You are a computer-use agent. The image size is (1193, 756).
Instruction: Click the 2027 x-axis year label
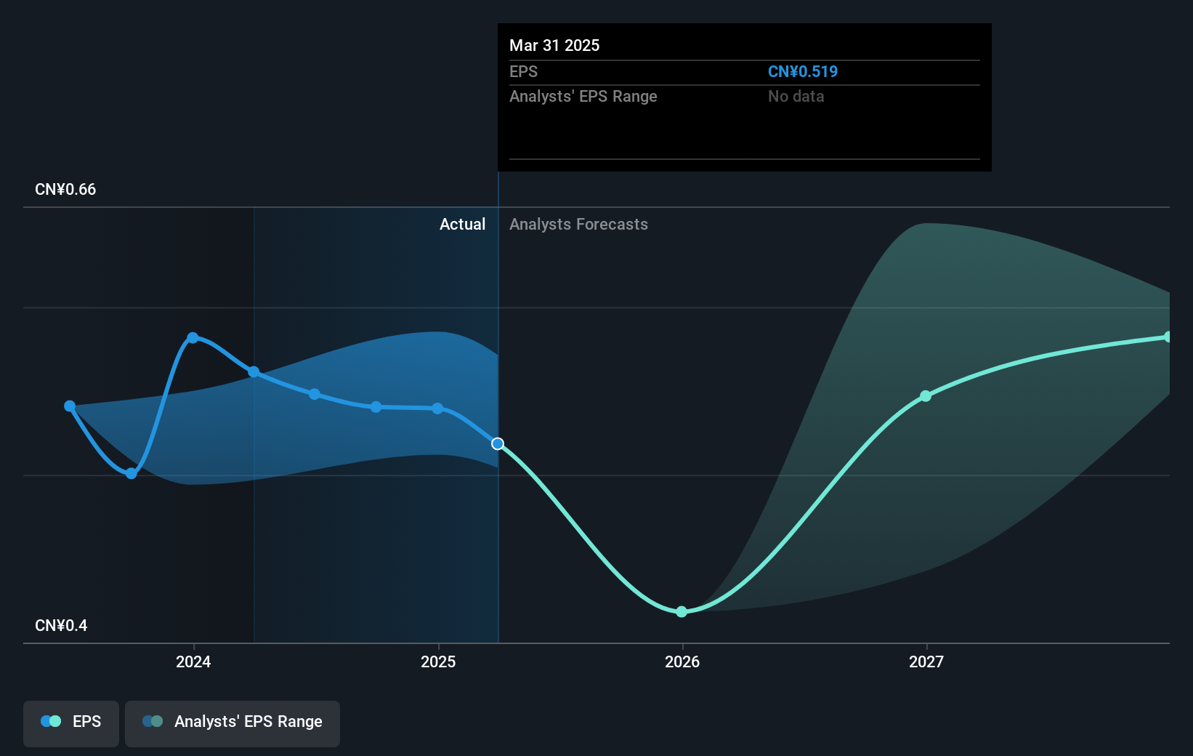(926, 661)
